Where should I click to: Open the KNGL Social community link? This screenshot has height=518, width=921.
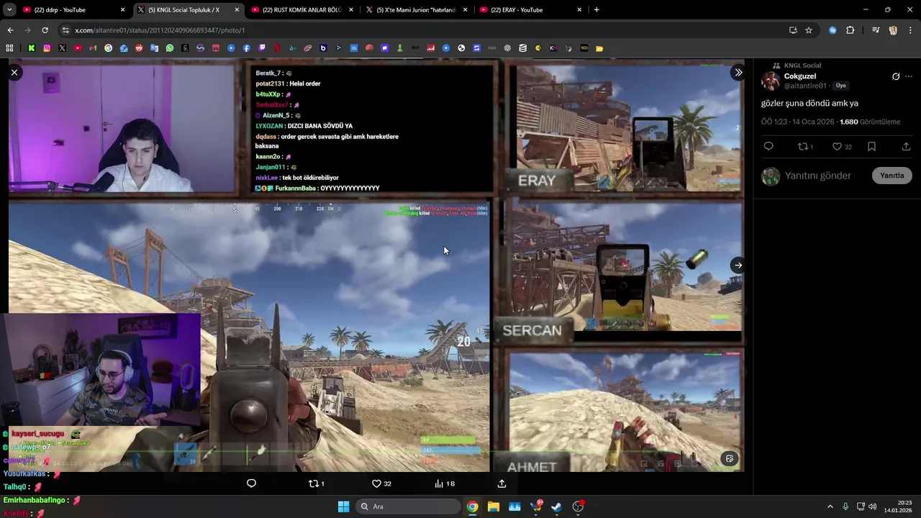pos(802,65)
